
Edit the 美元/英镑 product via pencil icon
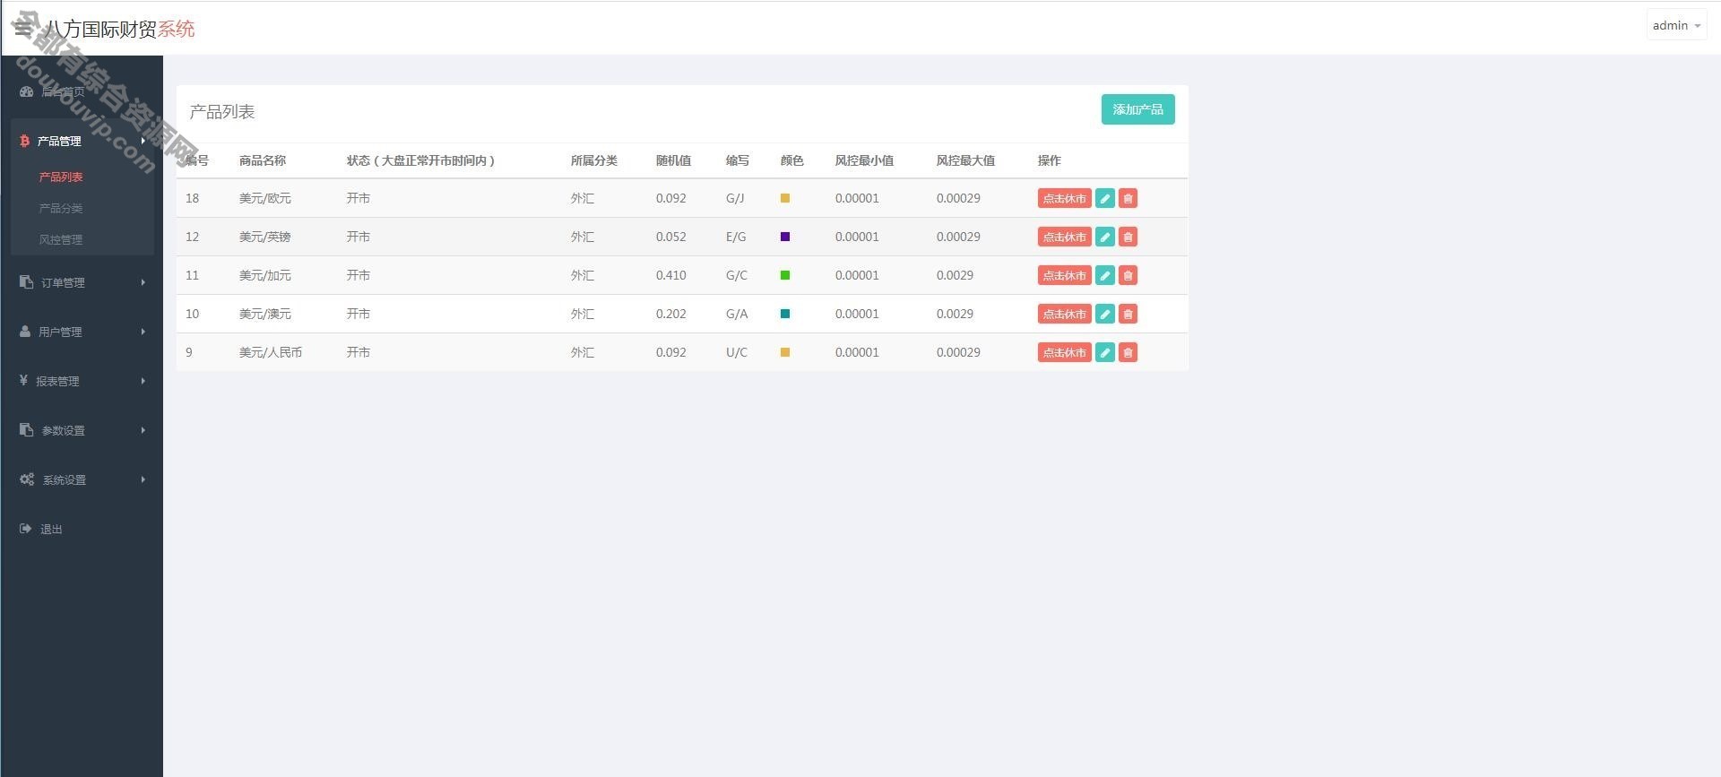click(x=1105, y=237)
